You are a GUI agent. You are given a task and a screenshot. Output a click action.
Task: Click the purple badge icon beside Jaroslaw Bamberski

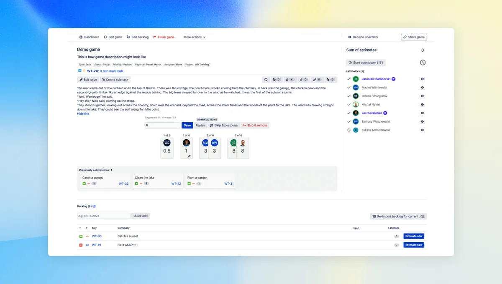[394, 79]
